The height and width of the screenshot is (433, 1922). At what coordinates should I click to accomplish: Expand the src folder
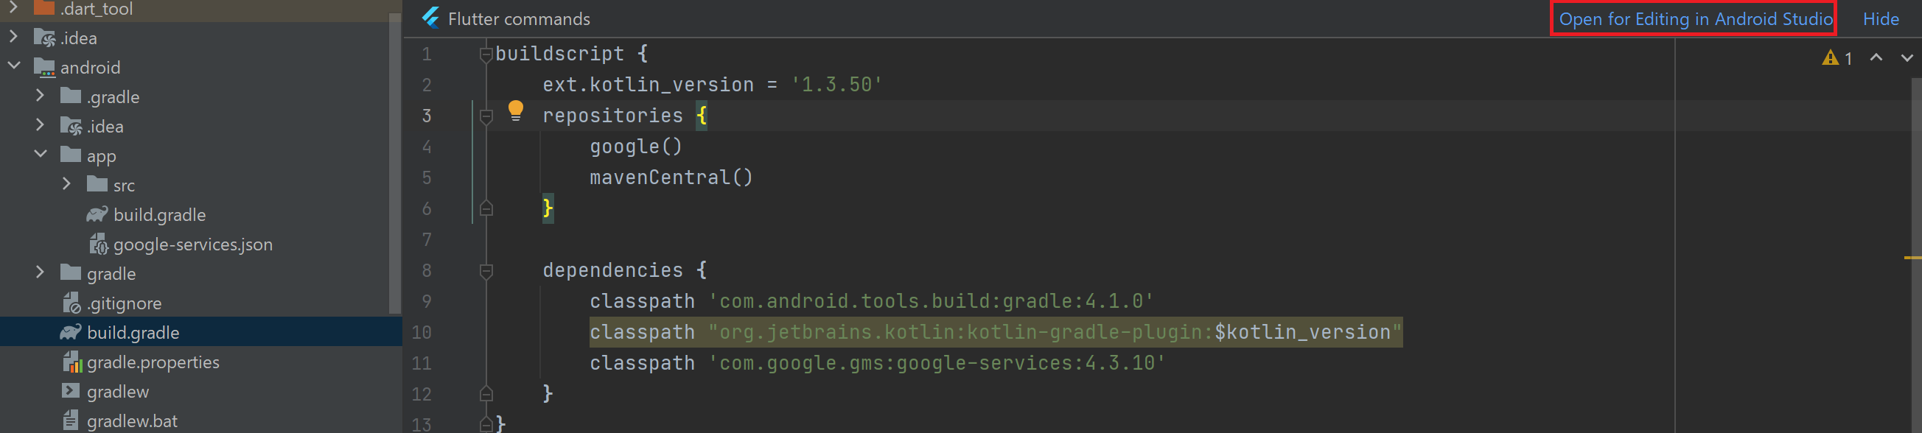[x=67, y=184]
